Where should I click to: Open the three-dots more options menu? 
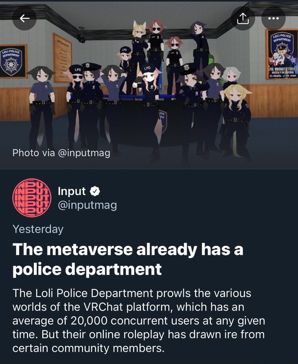pos(273,18)
